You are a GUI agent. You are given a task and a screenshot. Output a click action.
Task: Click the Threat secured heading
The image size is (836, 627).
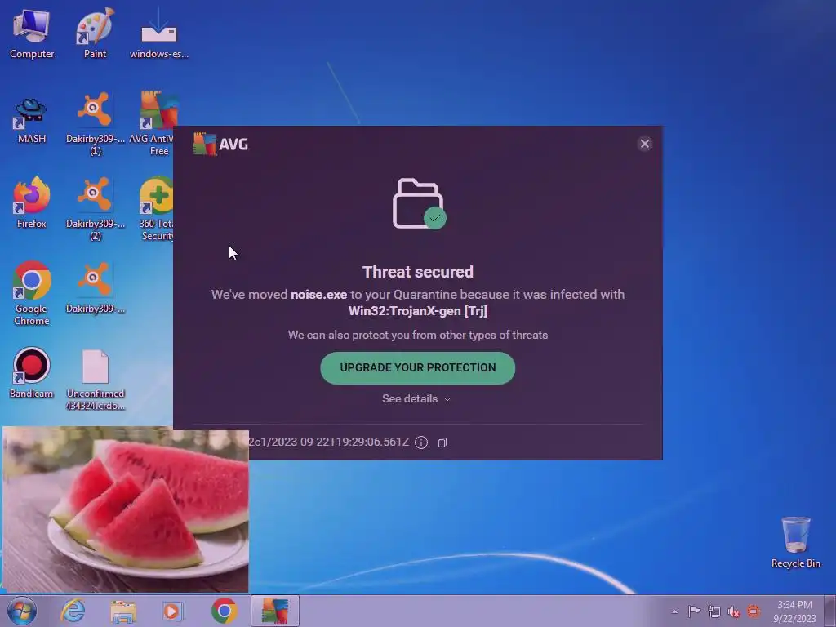(x=417, y=272)
